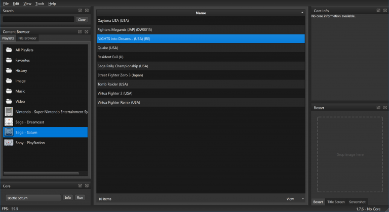Sort by the Name column header
Viewport: 389px width, 212px height.
tap(201, 13)
